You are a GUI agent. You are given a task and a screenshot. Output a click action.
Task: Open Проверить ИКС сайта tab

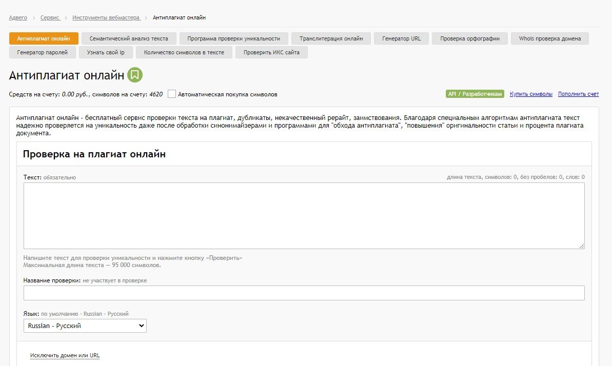[271, 52]
